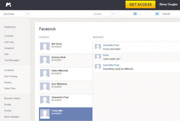The width and height of the screenshot is (180, 121).
Task: Click the mSpy logo icon
Action: coord(9,4)
